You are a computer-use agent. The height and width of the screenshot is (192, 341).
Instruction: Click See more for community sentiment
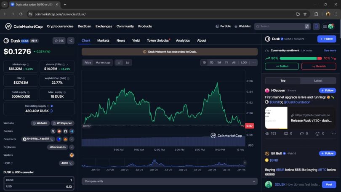click(x=330, y=51)
